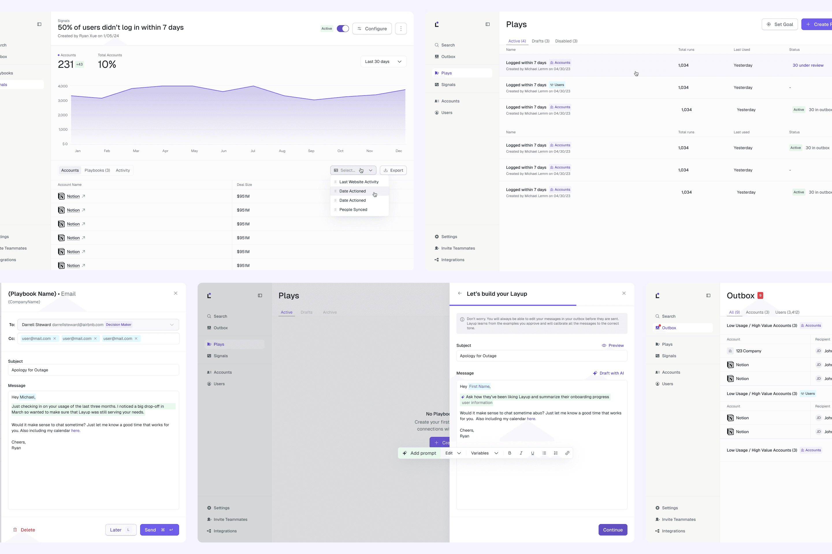Click the underline formatting icon
The width and height of the screenshot is (832, 554).
click(x=532, y=453)
